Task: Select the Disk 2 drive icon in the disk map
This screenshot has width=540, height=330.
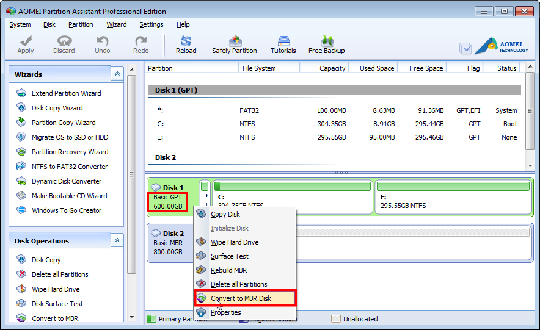Action: (156, 233)
